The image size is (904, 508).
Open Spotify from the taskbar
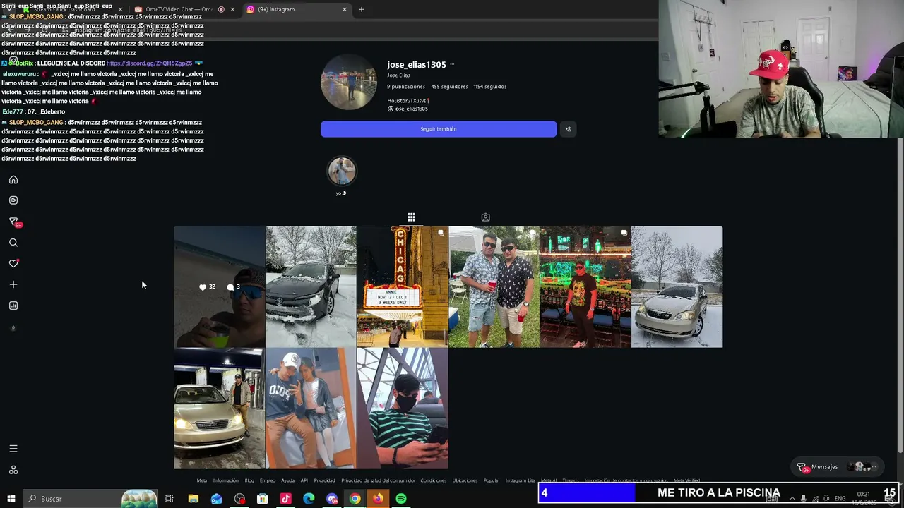(x=401, y=499)
